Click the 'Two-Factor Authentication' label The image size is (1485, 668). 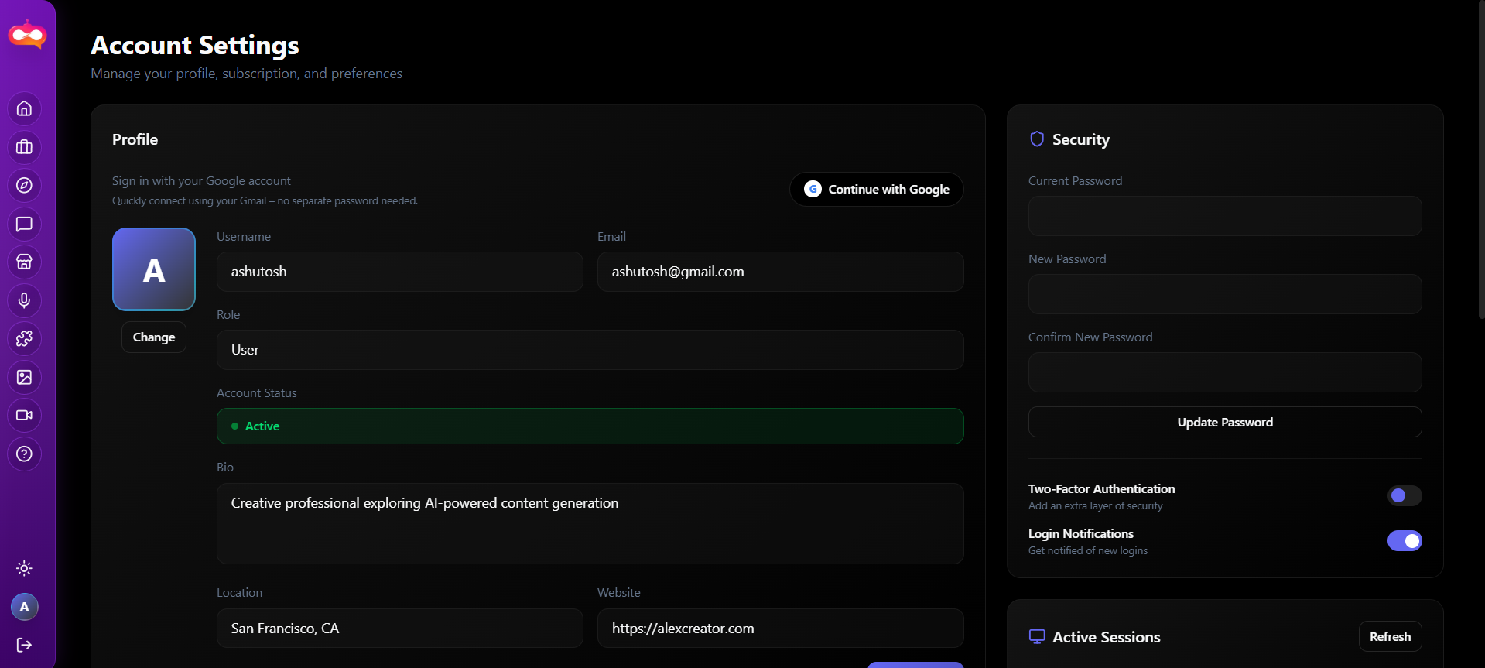point(1101,489)
